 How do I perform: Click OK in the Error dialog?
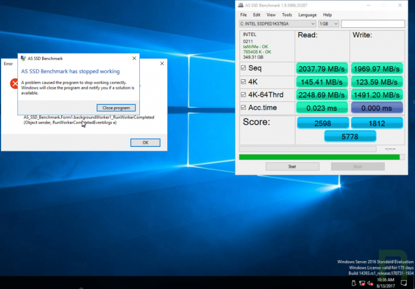[145, 143]
